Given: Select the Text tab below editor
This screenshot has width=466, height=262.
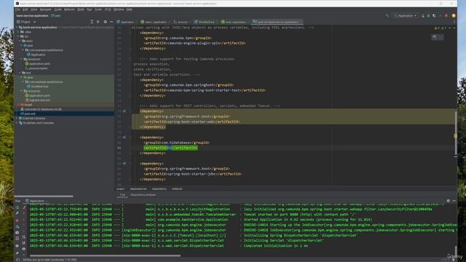Looking at the screenshot, I should pyautogui.click(x=122, y=195).
